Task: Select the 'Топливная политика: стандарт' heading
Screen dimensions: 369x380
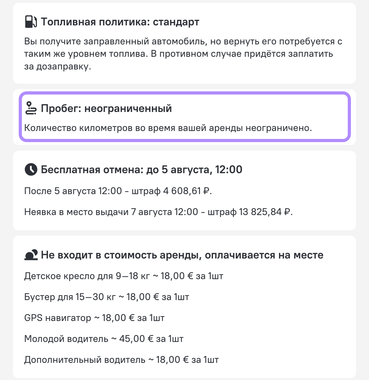Action: point(120,22)
